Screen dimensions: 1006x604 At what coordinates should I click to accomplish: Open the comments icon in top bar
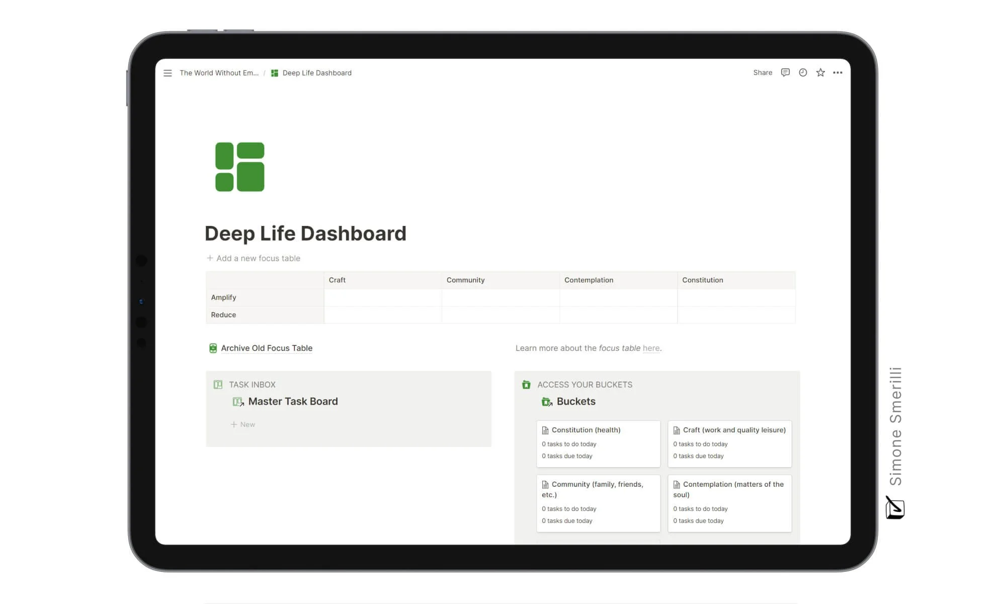click(785, 72)
